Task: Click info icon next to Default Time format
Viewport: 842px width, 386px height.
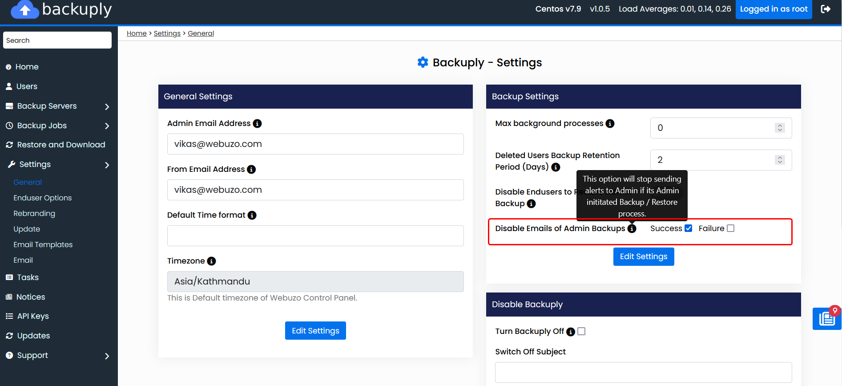Action: tap(252, 215)
